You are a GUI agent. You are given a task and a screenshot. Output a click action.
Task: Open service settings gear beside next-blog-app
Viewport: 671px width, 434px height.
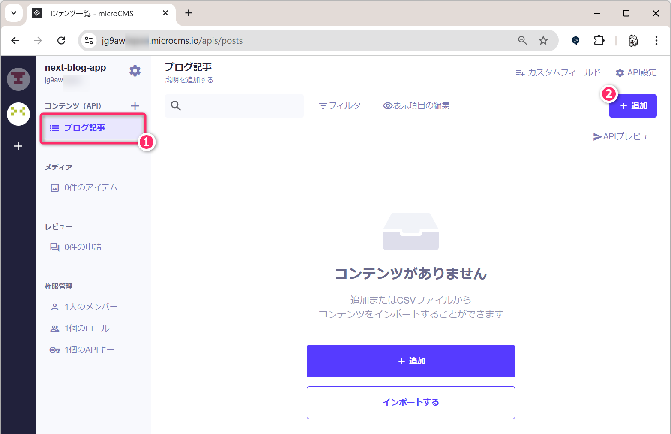coord(135,71)
